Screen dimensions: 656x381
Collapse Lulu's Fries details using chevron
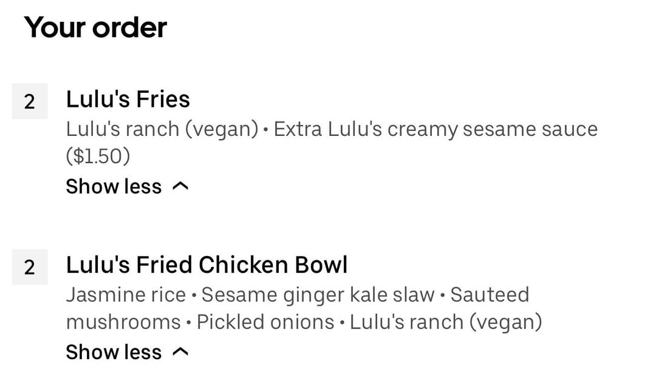tap(180, 187)
